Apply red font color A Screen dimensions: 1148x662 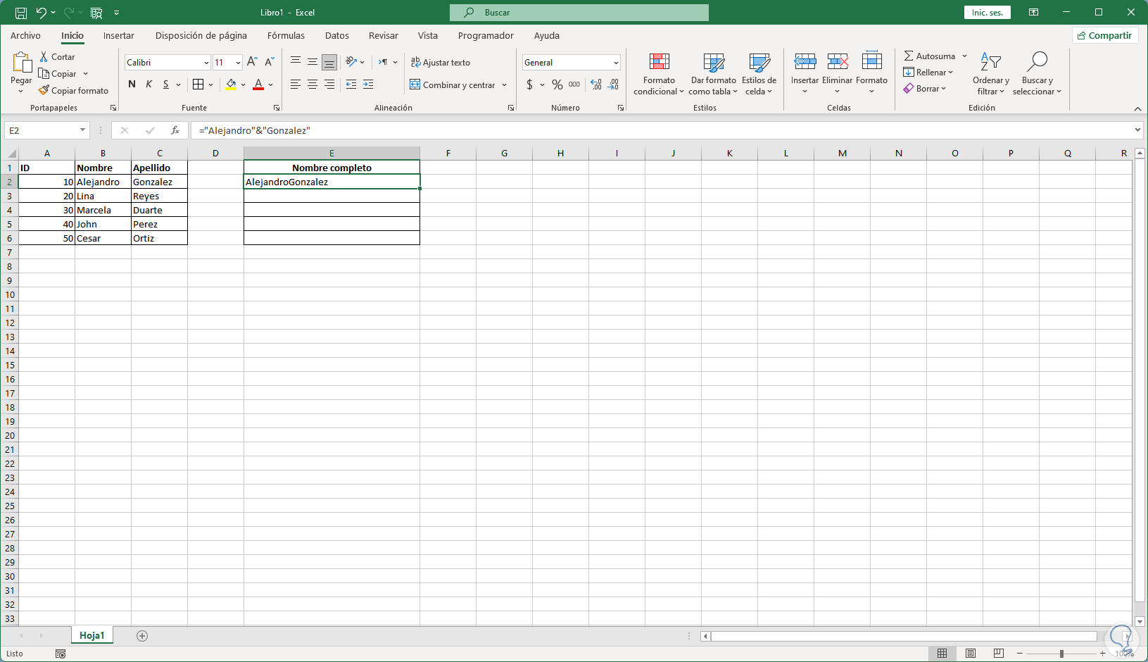tap(258, 85)
